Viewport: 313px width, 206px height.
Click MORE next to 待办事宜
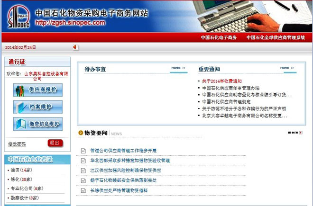click(x=178, y=68)
